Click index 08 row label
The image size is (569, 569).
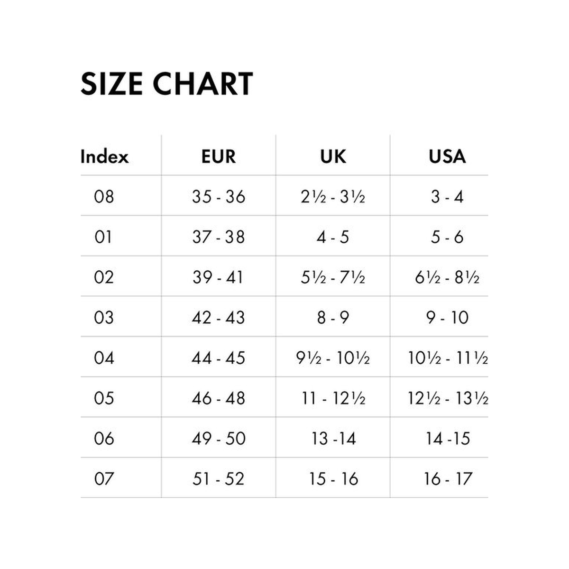click(x=104, y=196)
